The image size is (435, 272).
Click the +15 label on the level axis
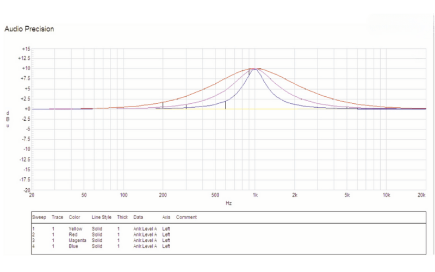26,49
